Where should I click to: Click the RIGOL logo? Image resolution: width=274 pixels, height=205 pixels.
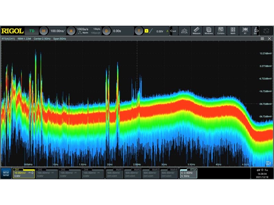pyautogui.click(x=12, y=31)
